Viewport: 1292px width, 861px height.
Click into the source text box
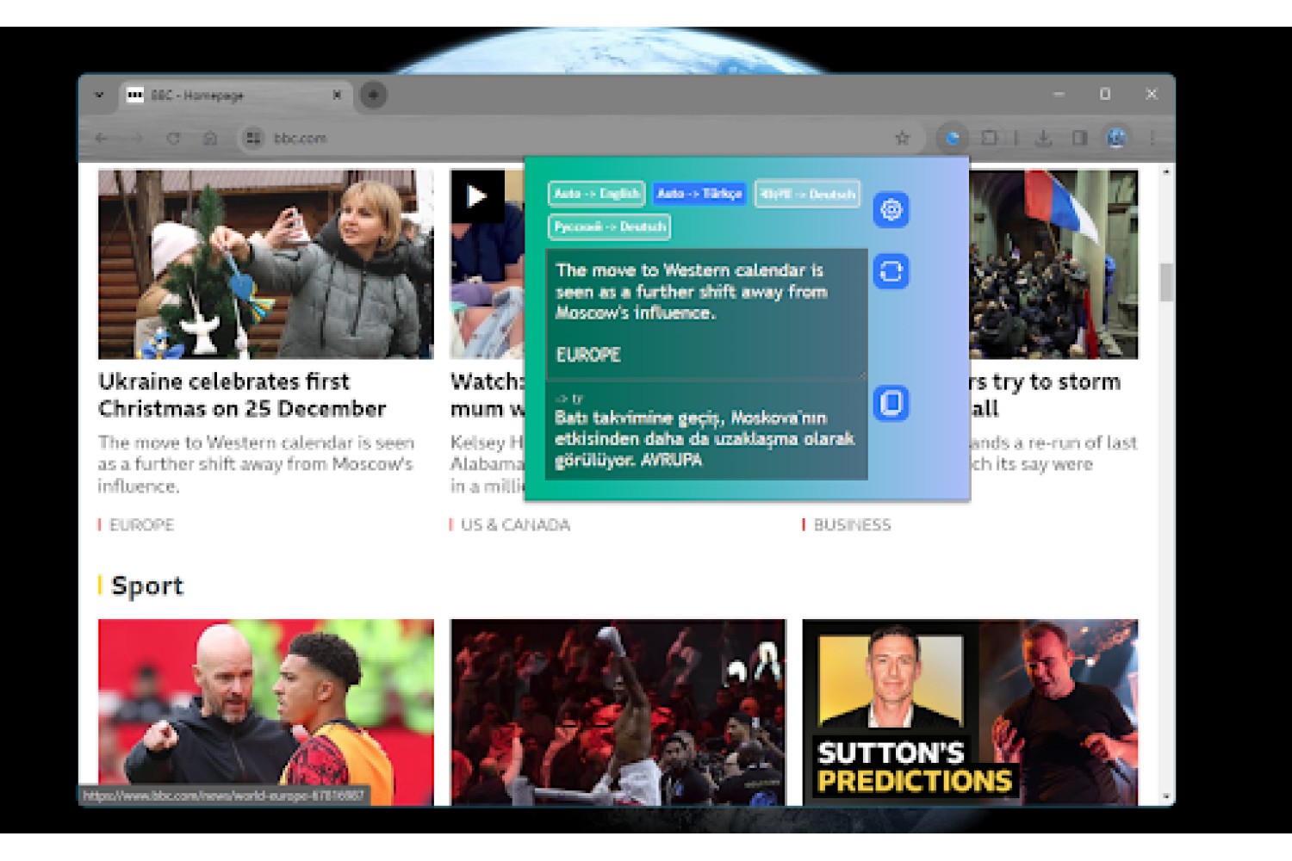click(x=706, y=314)
